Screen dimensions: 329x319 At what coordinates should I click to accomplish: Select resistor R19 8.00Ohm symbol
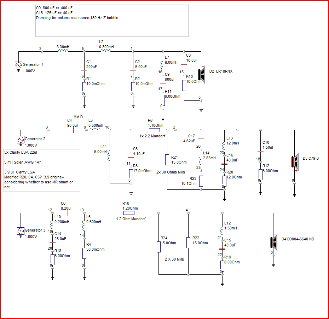coord(222,266)
